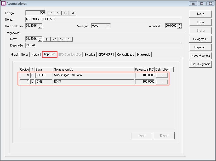
Task: Open Definições for Substituição Tributária row
Action: (162, 75)
